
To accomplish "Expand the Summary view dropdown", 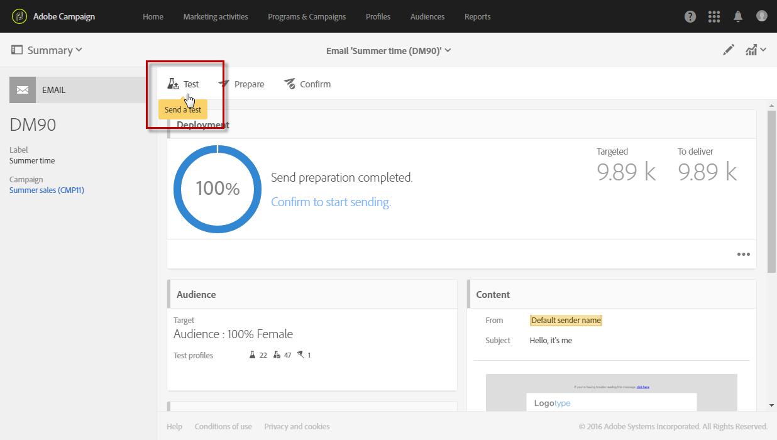I will [x=47, y=50].
